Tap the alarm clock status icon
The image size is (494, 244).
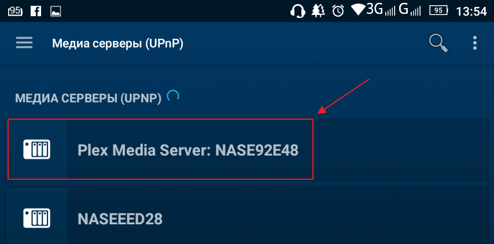pyautogui.click(x=338, y=12)
